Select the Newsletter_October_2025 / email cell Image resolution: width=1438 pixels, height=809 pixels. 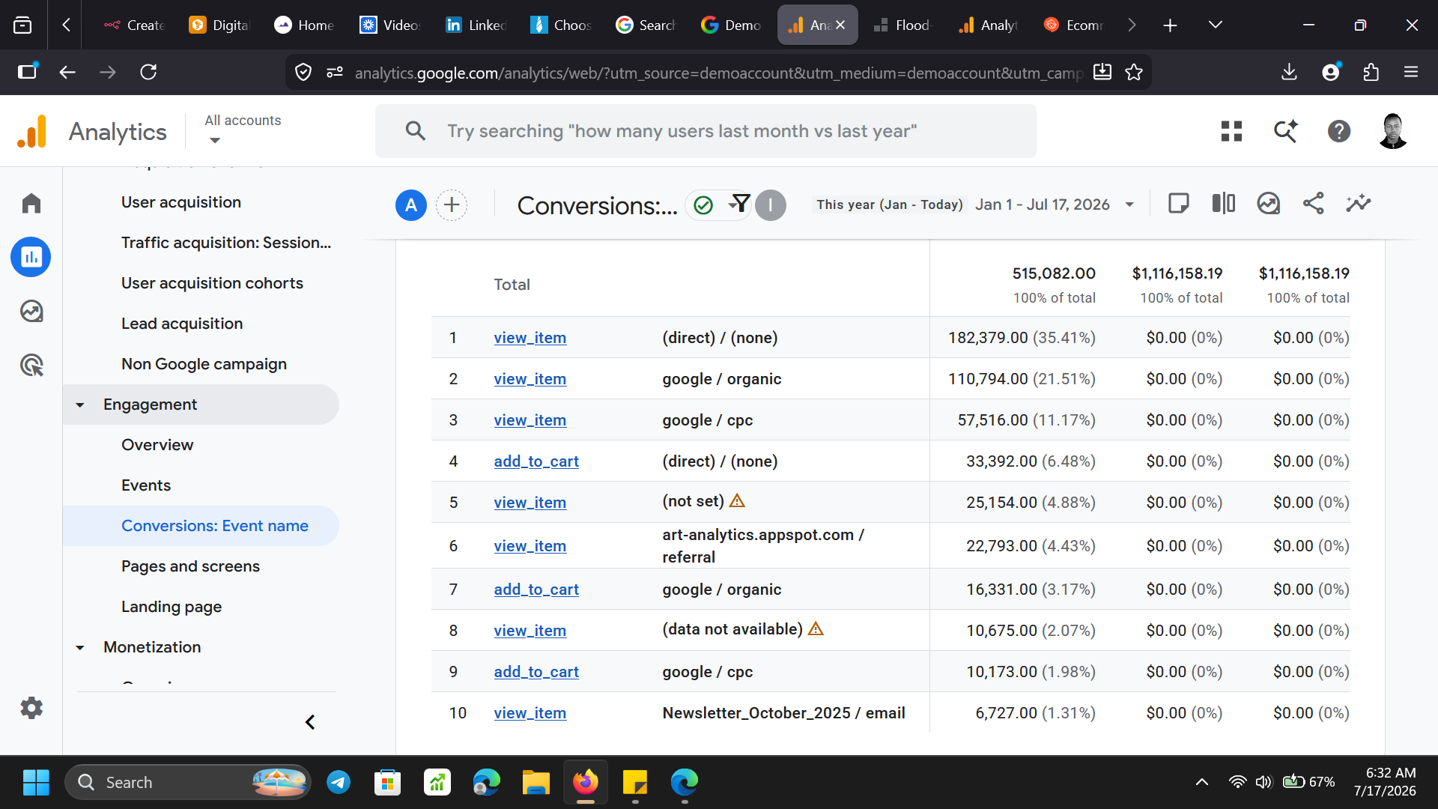click(783, 713)
